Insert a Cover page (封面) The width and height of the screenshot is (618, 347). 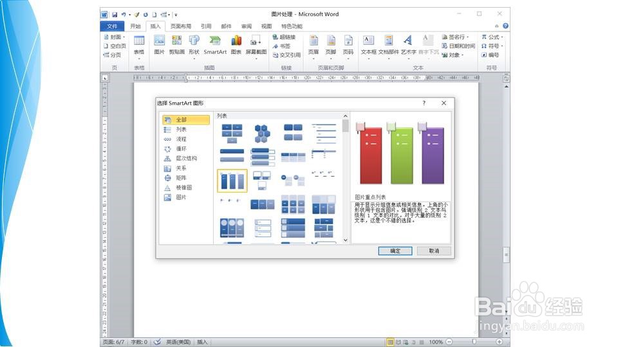115,37
